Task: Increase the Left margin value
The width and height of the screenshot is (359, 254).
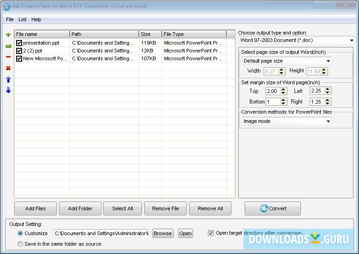Action: (328, 89)
